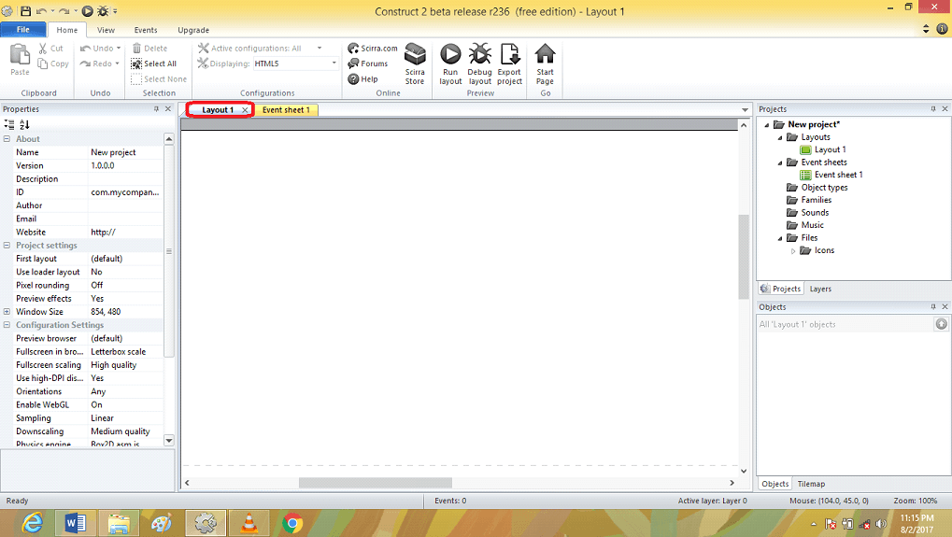This screenshot has width=952, height=537.
Task: Click the Cut scissors icon
Action: tap(43, 48)
